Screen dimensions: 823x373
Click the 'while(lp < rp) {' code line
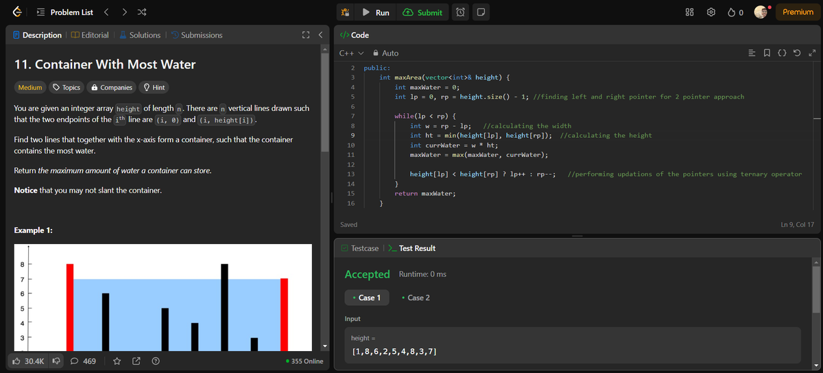pyautogui.click(x=425, y=117)
